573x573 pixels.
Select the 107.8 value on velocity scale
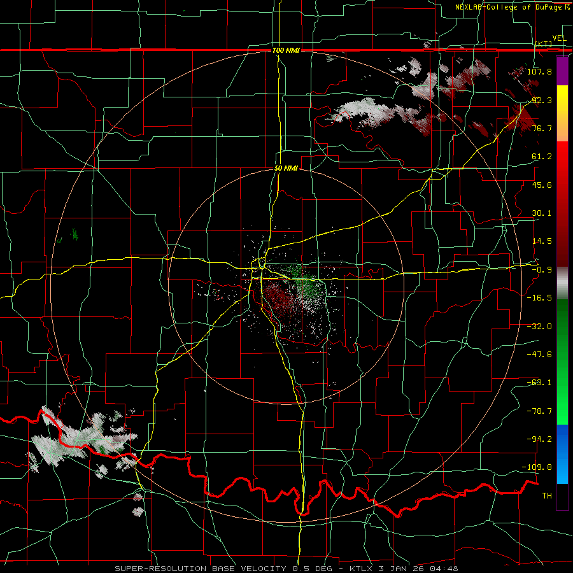(539, 71)
